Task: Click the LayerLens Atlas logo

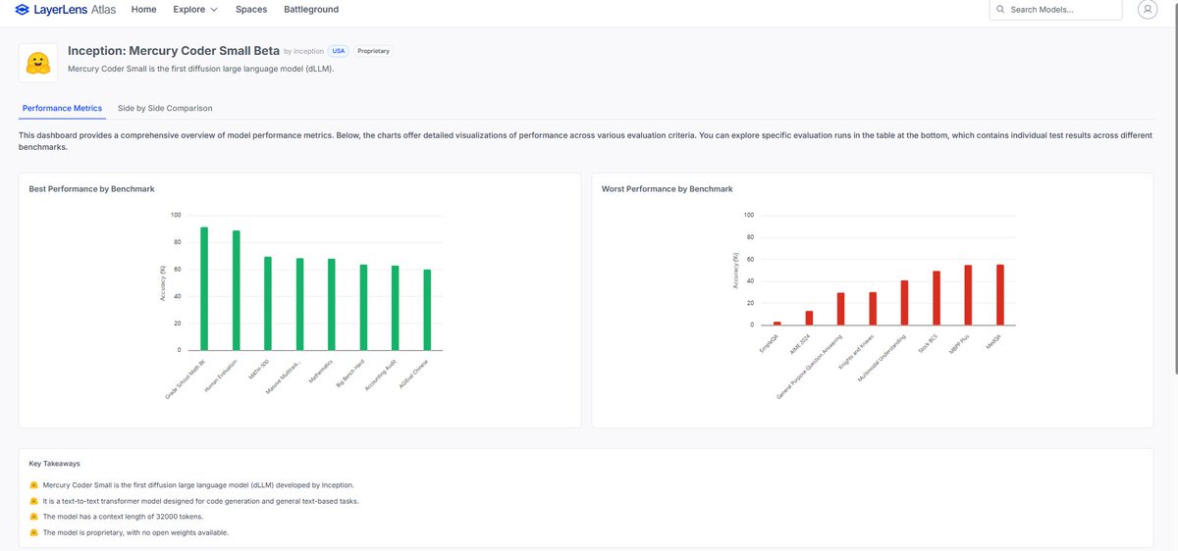Action: pyautogui.click(x=67, y=10)
